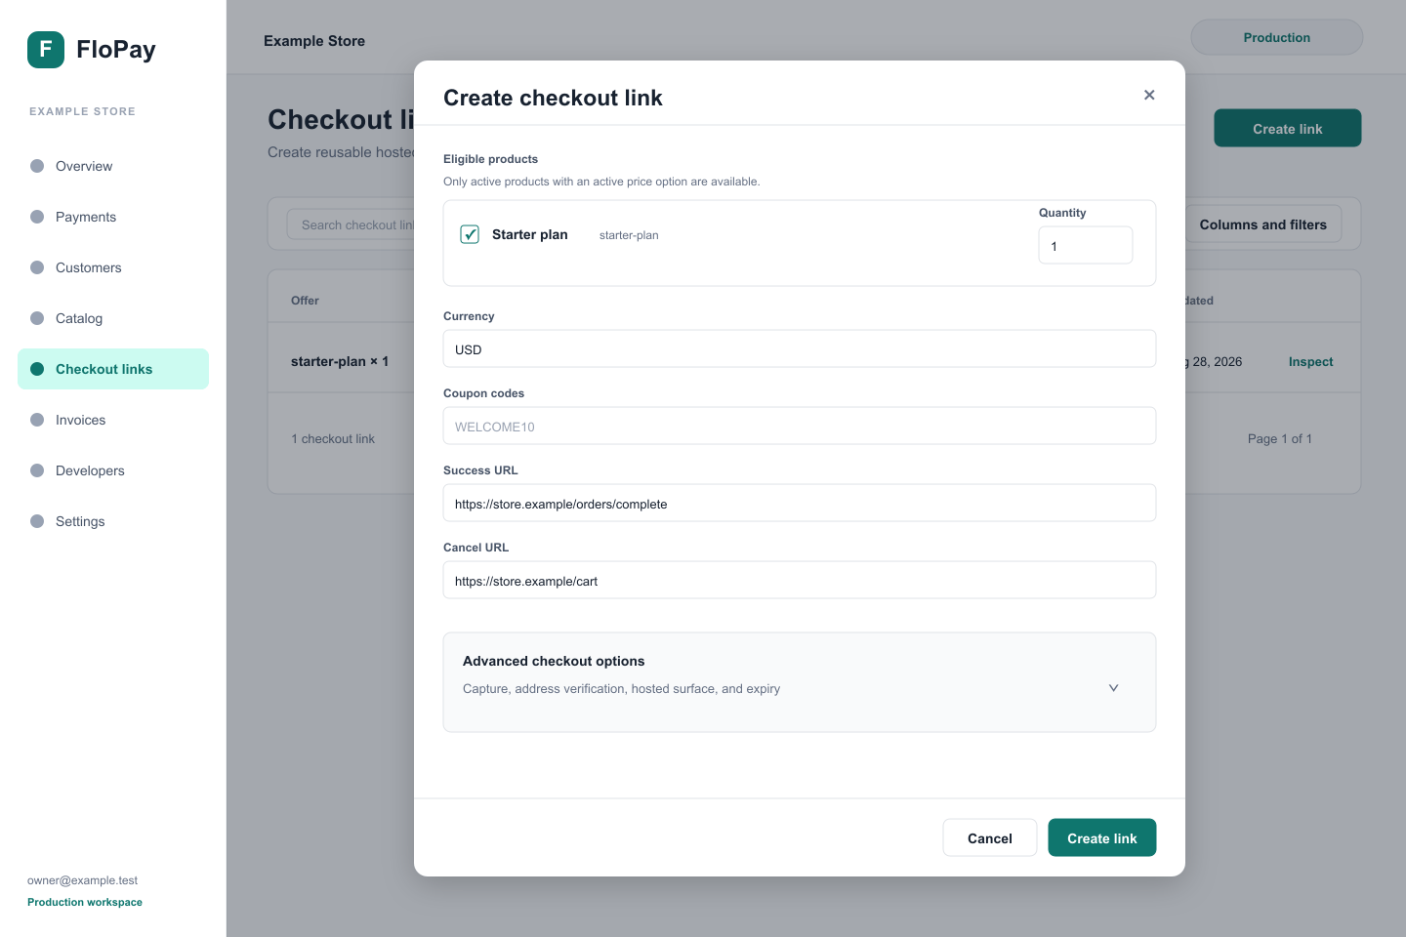Select Checkout links in sidebar
Image resolution: width=1406 pixels, height=937 pixels.
113,369
